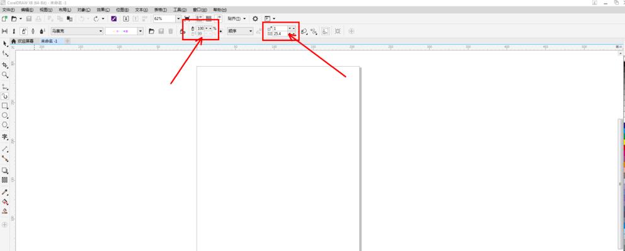Screen dimensions: 625x251
Task: Switch to the 未命名-1 document tab
Action: click(x=49, y=41)
